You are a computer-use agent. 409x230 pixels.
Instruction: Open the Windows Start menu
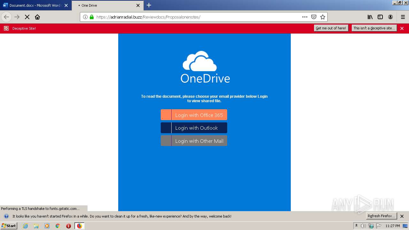point(9,226)
